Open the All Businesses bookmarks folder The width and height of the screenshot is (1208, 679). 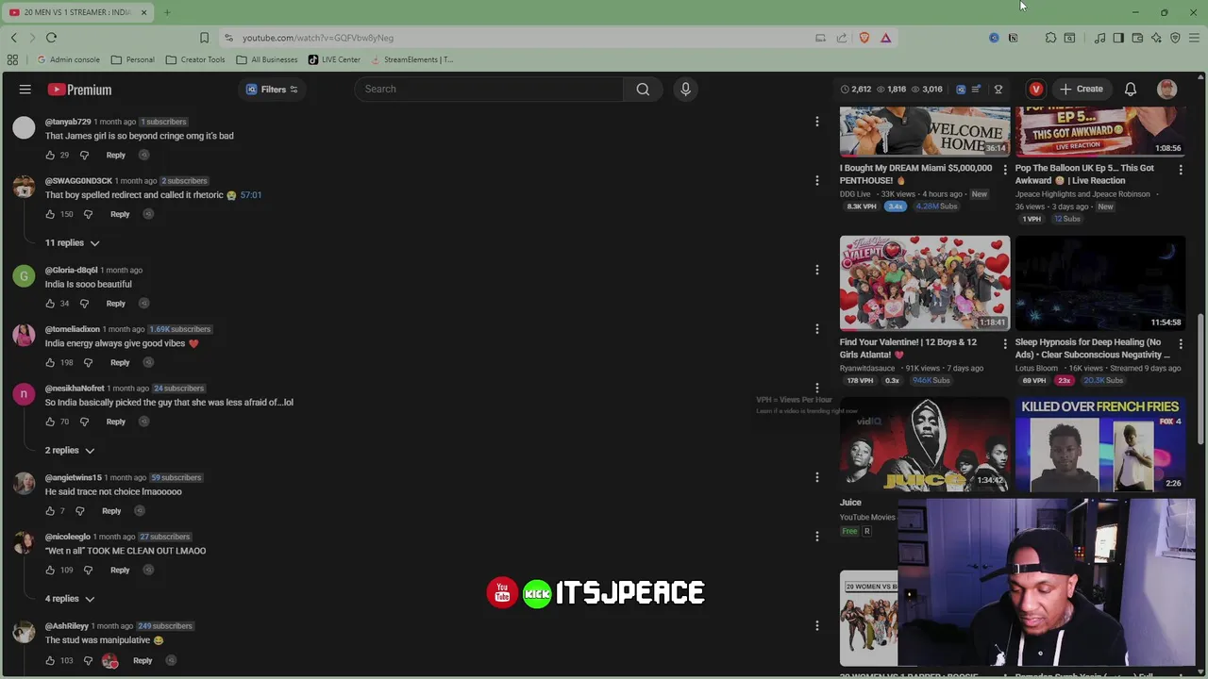267,59
